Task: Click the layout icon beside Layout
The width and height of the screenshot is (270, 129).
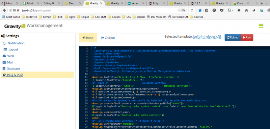Action: (x=5, y=49)
